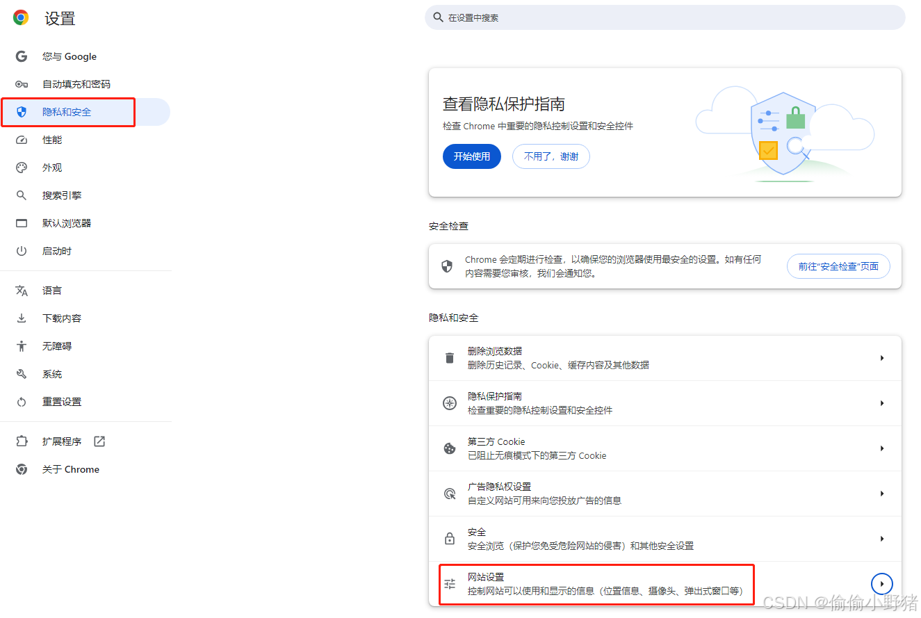Expand the 安全 row arrow
This screenshot has height=618, width=921.
(882, 539)
